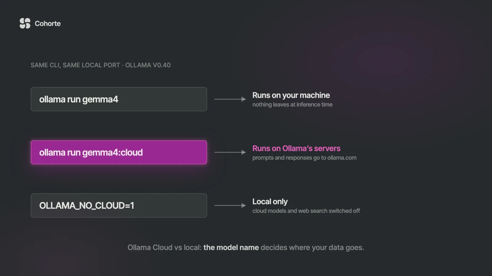This screenshot has height=276, width=492.
Task: Select "nothing leaves at inference time" text
Action: point(292,105)
